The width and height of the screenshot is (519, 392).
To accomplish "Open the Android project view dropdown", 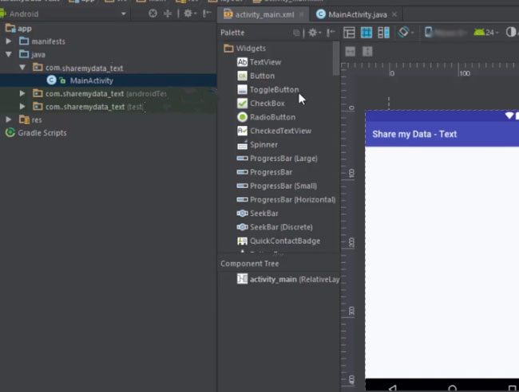I will [64, 14].
